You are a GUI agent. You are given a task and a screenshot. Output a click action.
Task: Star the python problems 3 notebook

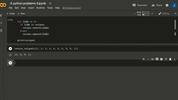click(50, 3)
